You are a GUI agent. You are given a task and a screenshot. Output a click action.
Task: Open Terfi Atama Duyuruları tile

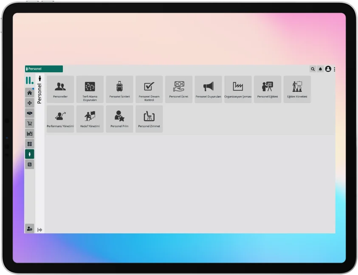[90, 89]
